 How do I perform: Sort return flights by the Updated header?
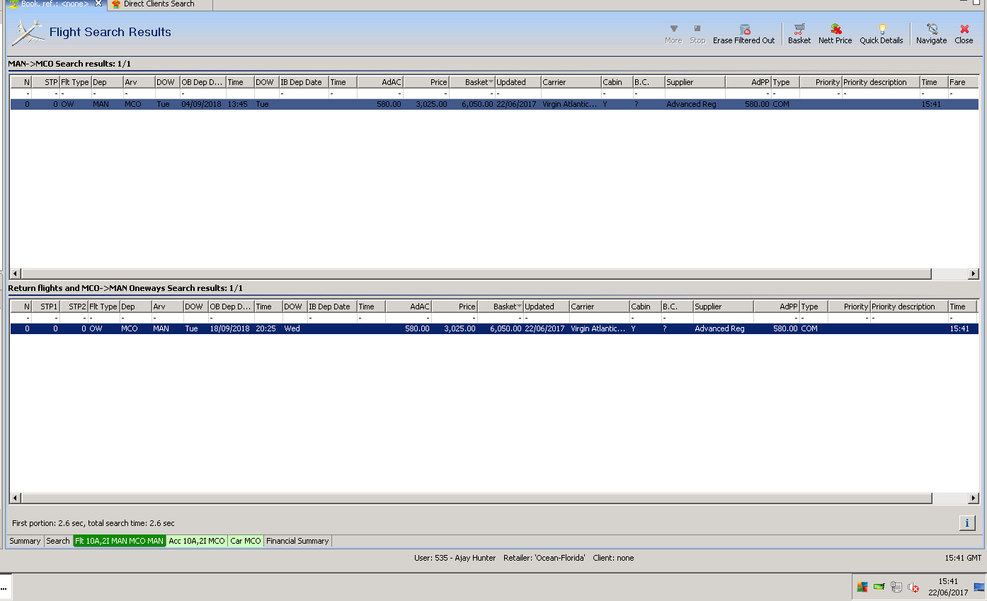[546, 307]
